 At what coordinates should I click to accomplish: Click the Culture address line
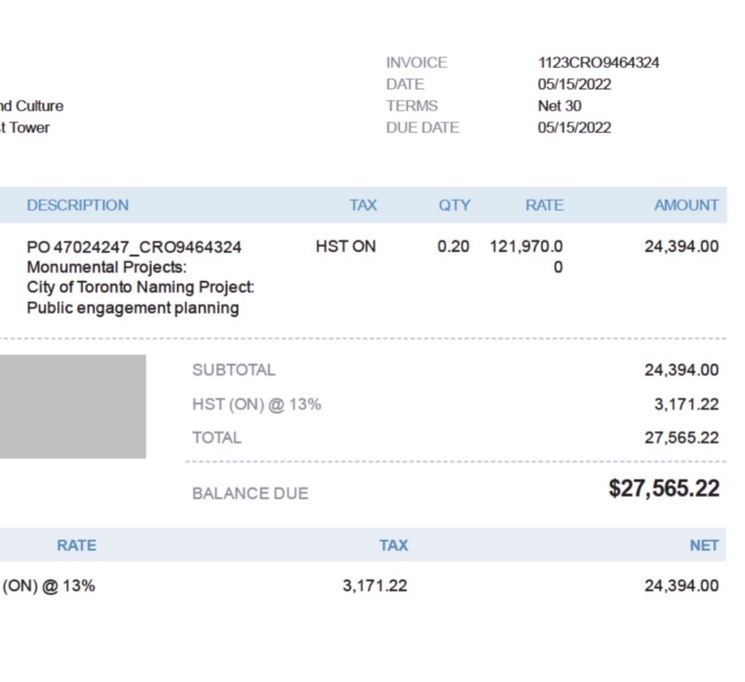click(x=32, y=106)
